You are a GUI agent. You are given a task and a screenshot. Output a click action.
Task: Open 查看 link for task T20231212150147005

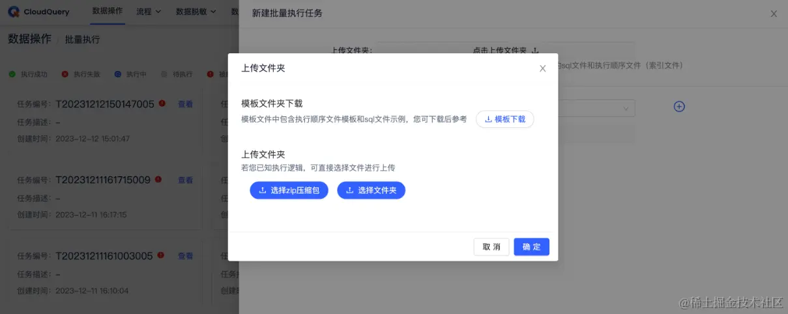click(186, 104)
